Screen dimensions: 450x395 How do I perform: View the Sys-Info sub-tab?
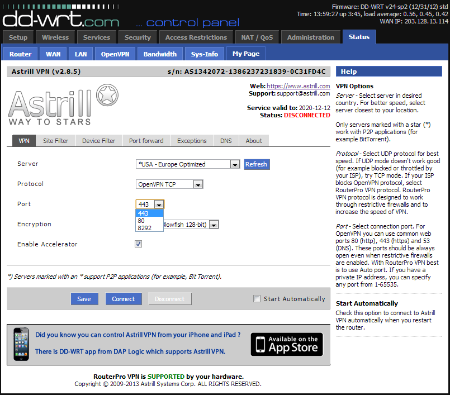tap(205, 54)
